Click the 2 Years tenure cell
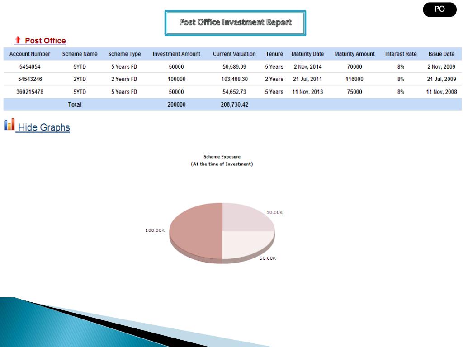Image resolution: width=463 pixels, height=347 pixels. click(x=274, y=79)
